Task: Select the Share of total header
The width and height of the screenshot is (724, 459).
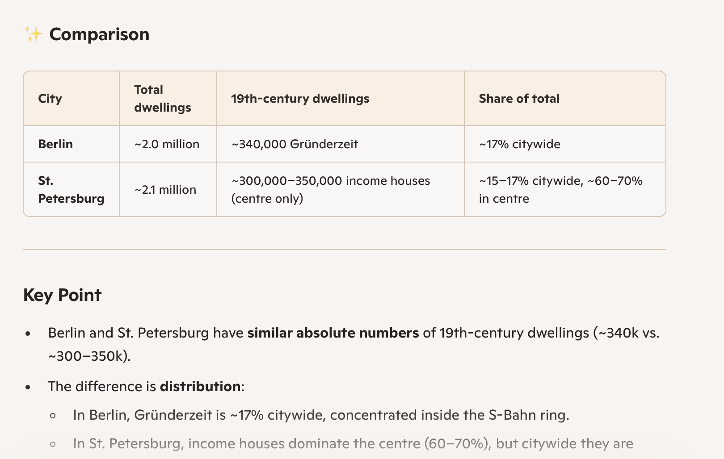Action: (x=519, y=99)
